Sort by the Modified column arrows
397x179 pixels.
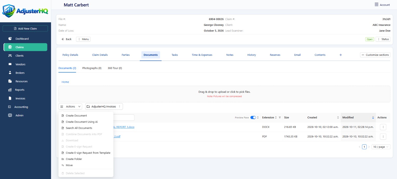click(x=373, y=118)
